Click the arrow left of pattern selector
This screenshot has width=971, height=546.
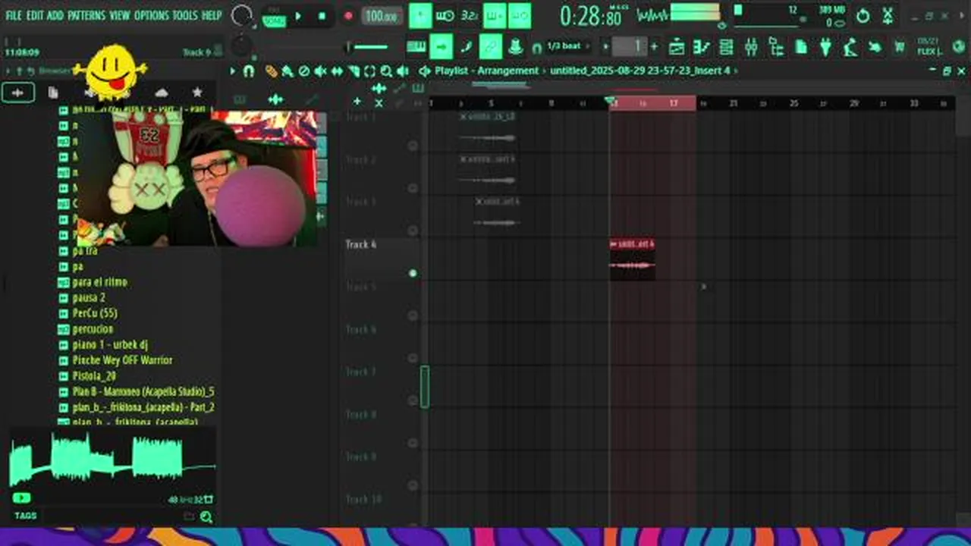tap(605, 46)
